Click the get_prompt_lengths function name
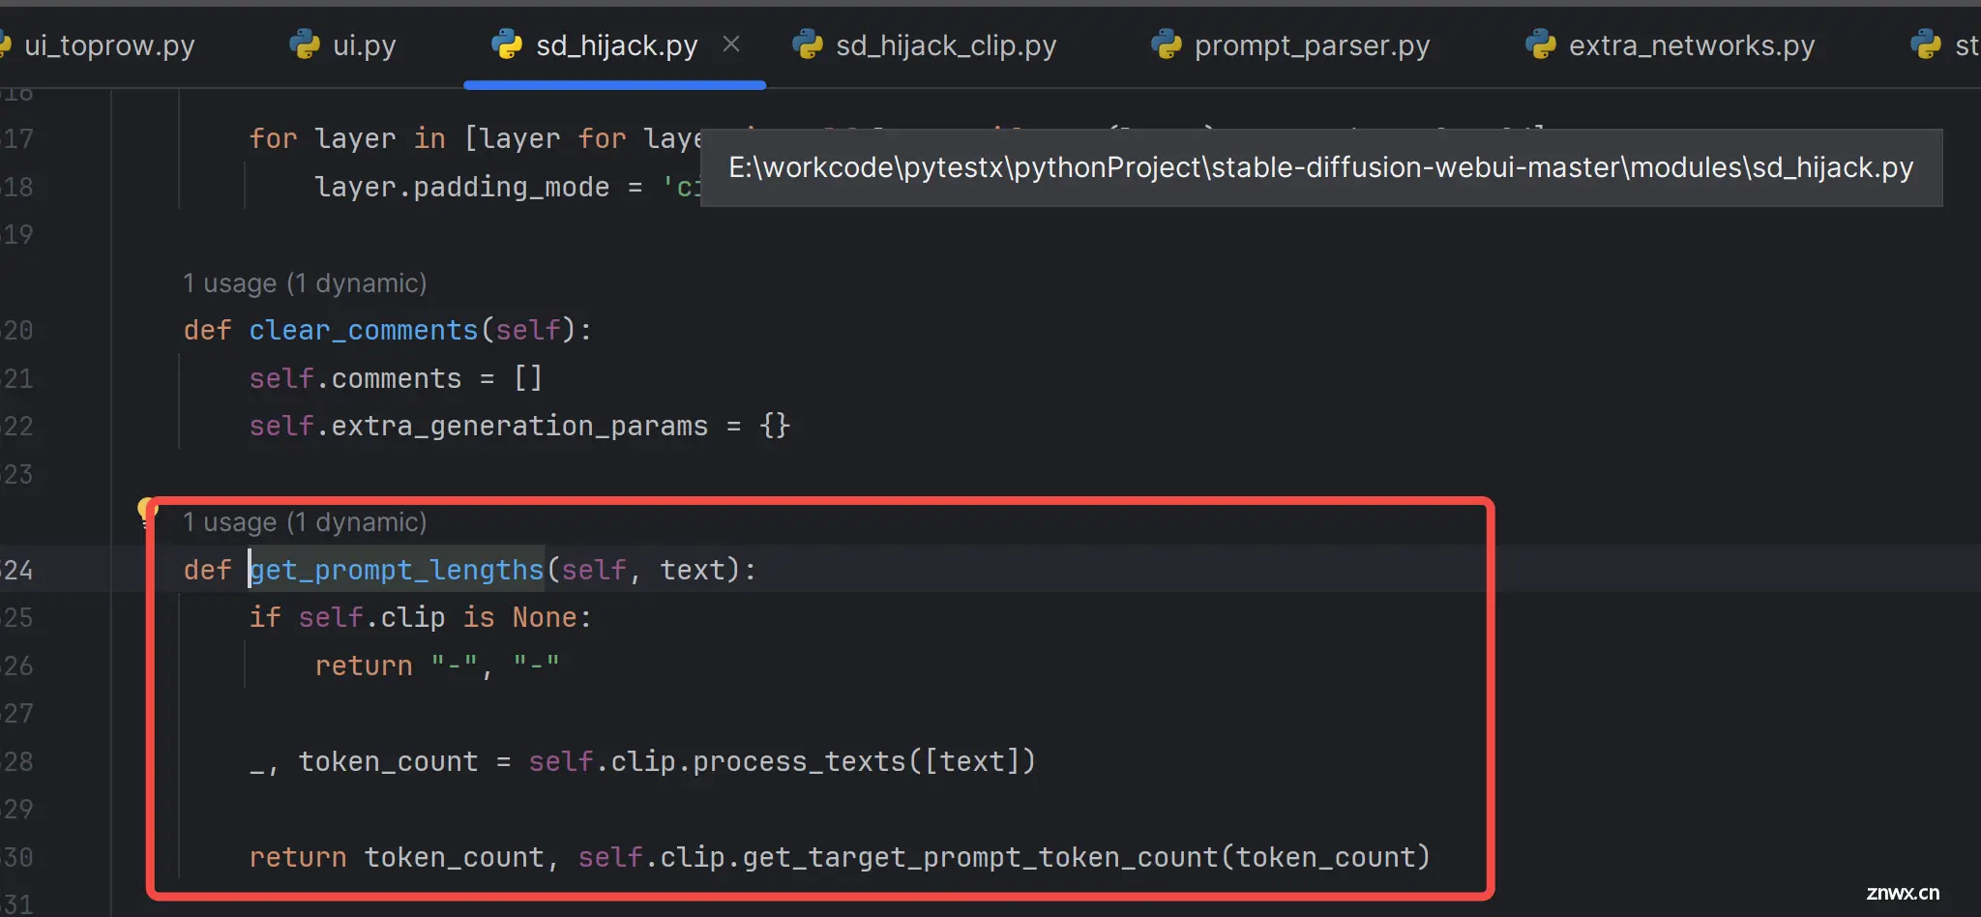1981x917 pixels. [x=397, y=571]
